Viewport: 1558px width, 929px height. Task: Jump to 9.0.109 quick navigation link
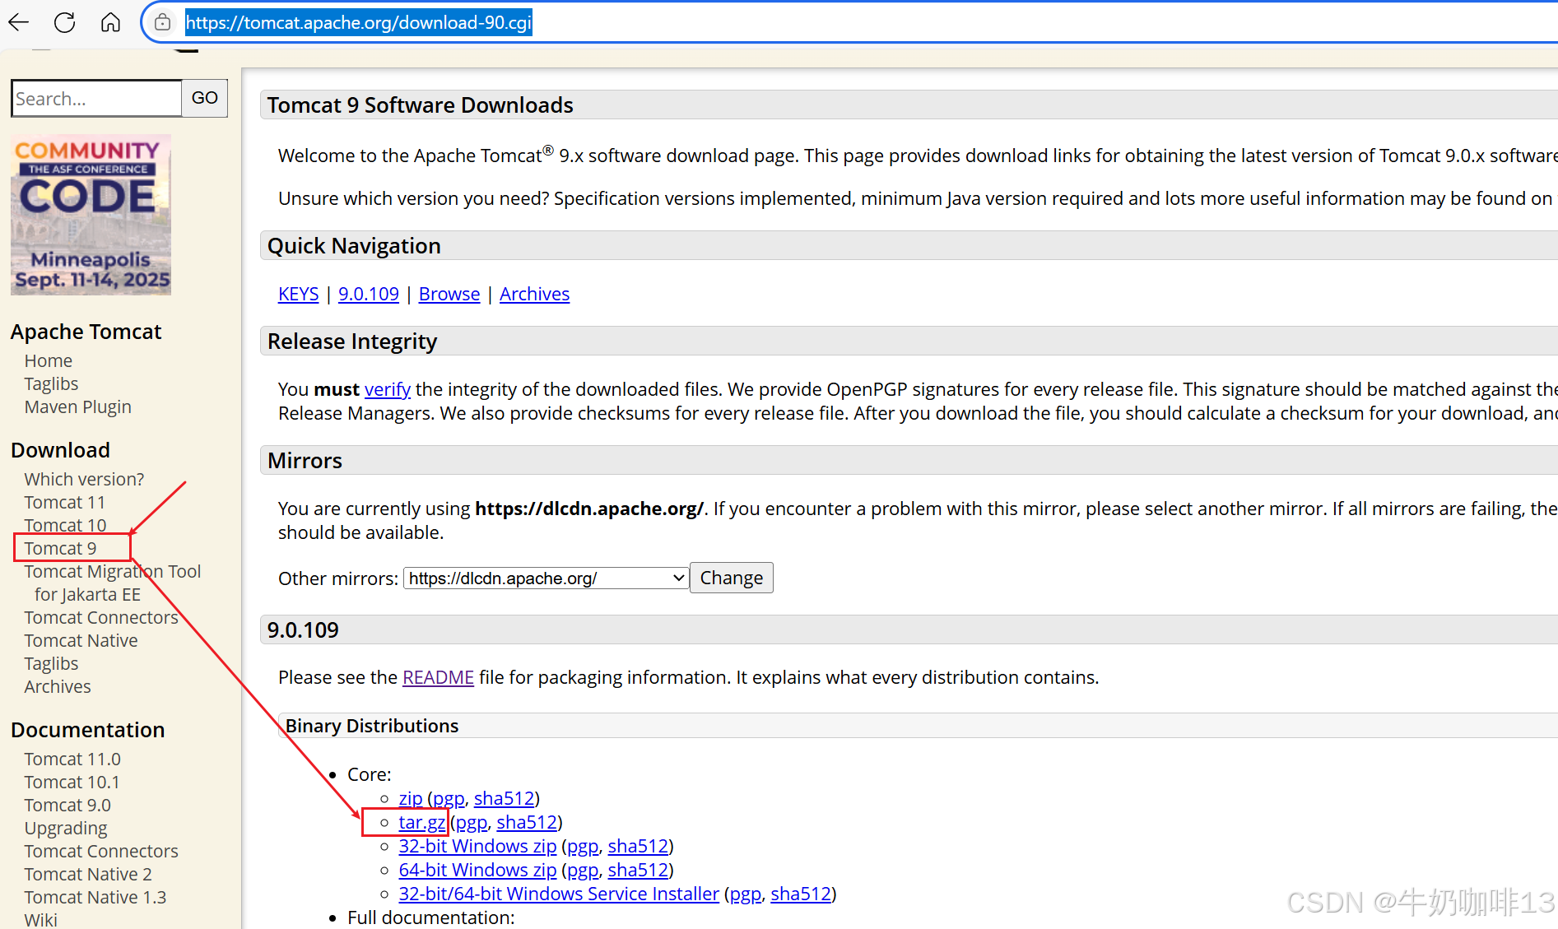point(369,294)
